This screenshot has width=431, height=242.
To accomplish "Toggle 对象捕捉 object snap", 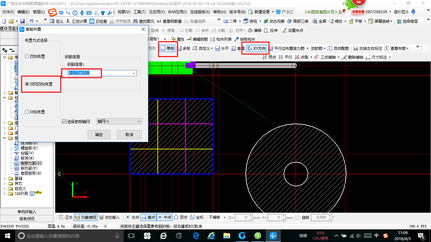I will [85, 217].
